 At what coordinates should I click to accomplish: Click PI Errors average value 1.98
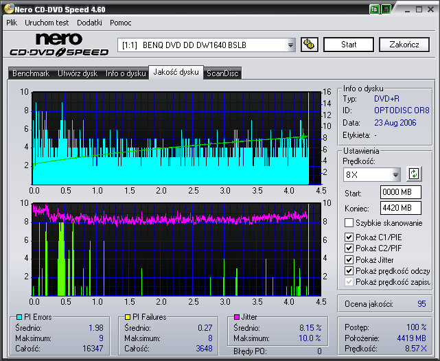click(x=96, y=327)
